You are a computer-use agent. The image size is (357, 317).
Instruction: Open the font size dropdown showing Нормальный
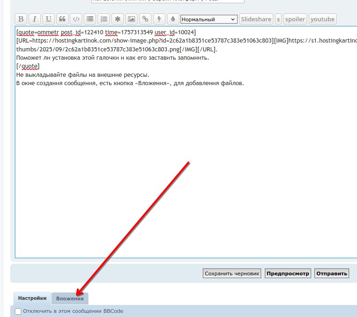[x=209, y=19]
